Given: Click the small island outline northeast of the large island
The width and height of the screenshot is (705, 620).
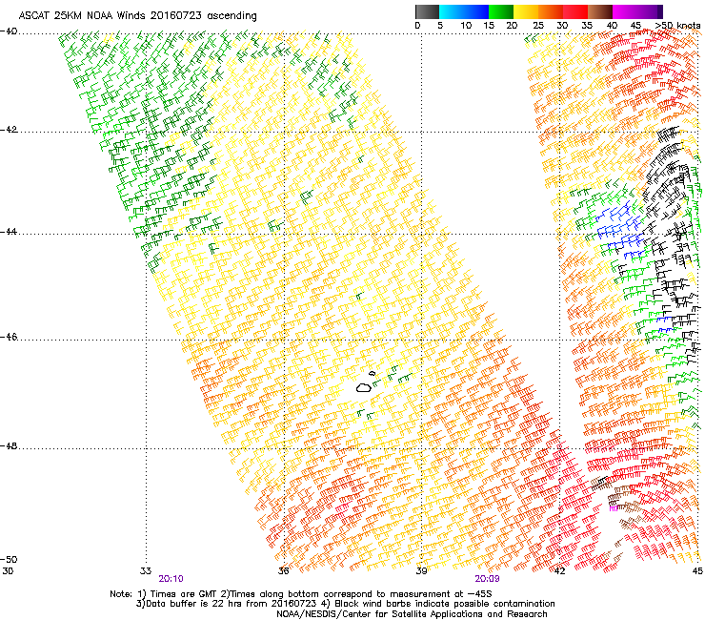Looking at the screenshot, I should pos(373,373).
